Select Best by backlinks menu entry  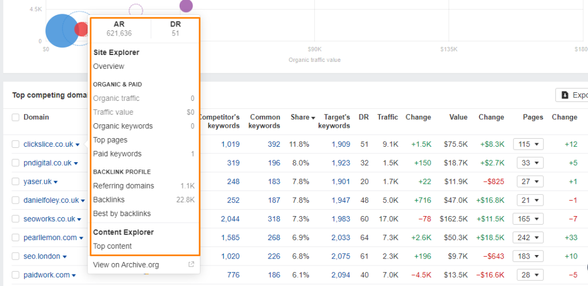tap(122, 214)
